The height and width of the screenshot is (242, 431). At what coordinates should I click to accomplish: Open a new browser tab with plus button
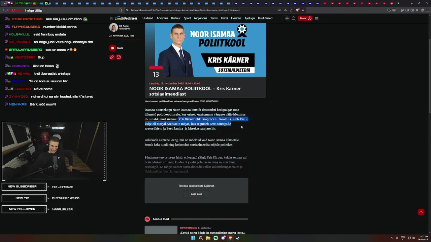[x=398, y=3]
